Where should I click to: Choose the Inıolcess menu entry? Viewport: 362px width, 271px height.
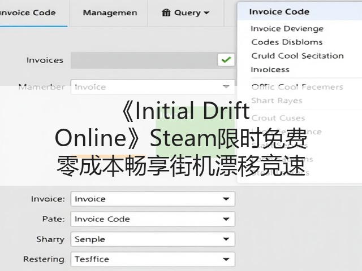click(270, 69)
